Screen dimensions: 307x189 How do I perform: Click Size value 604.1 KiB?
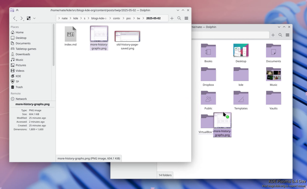34,114
